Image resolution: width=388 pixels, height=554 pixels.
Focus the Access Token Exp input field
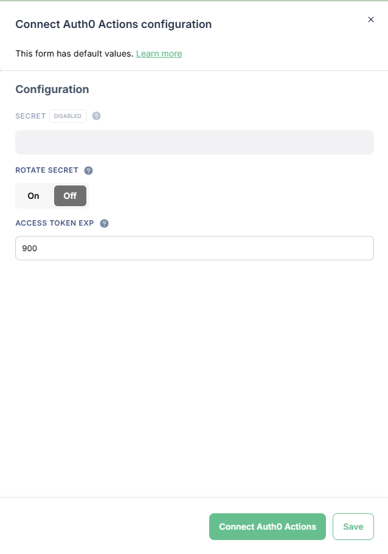(x=195, y=248)
